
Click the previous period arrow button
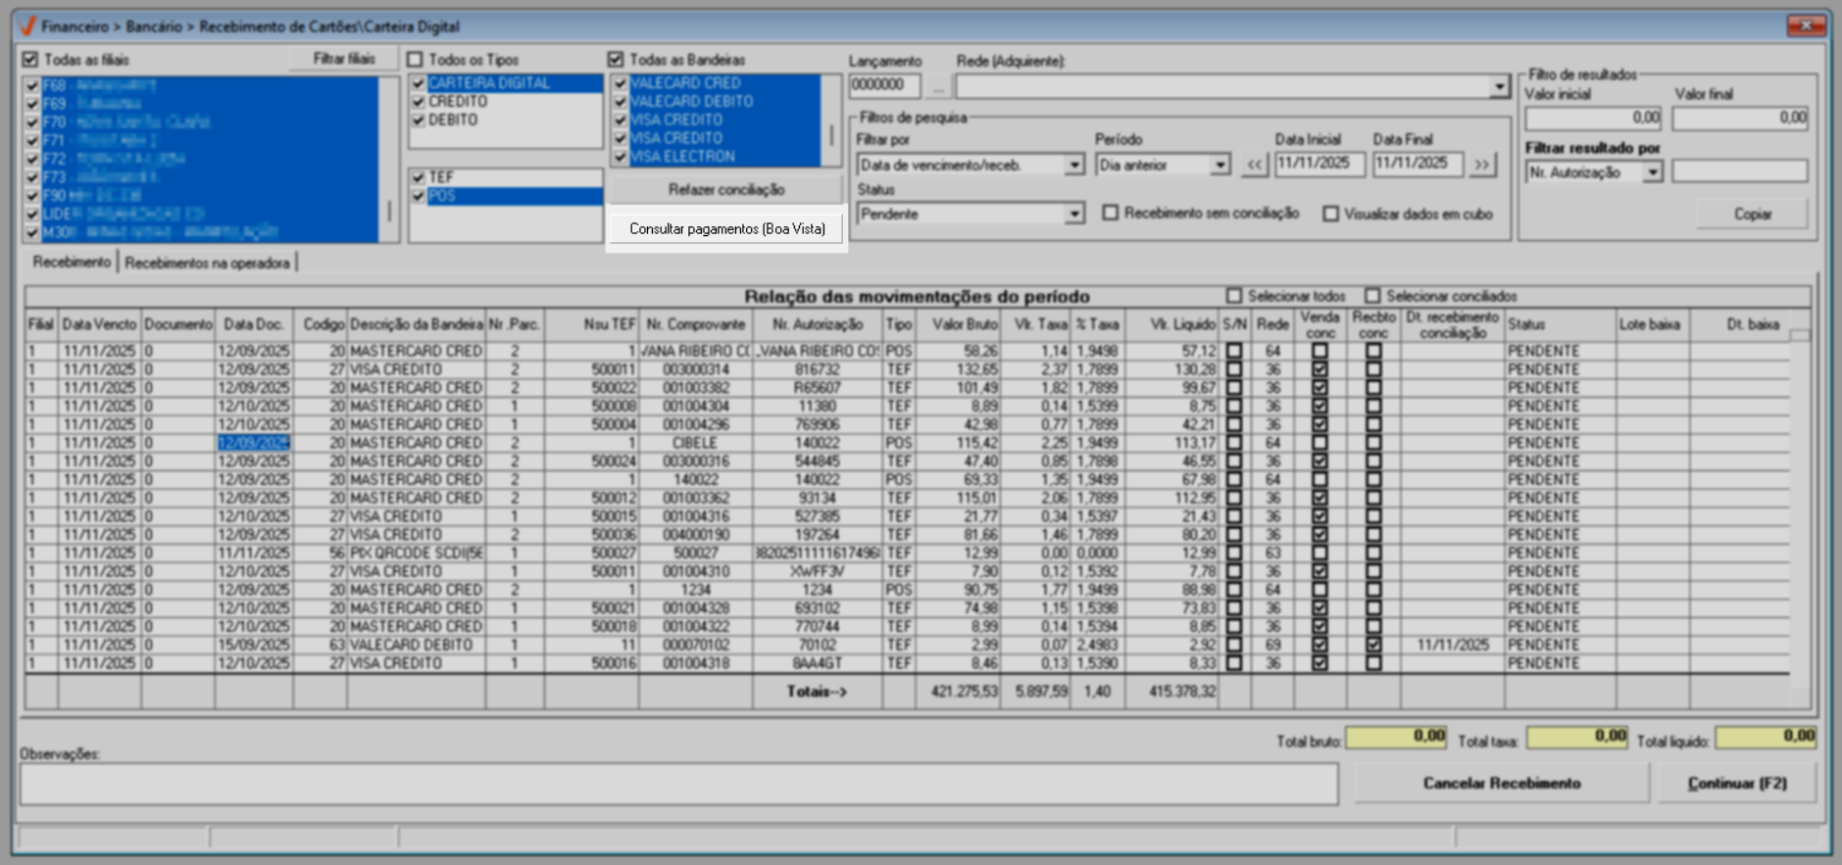pos(1255,165)
